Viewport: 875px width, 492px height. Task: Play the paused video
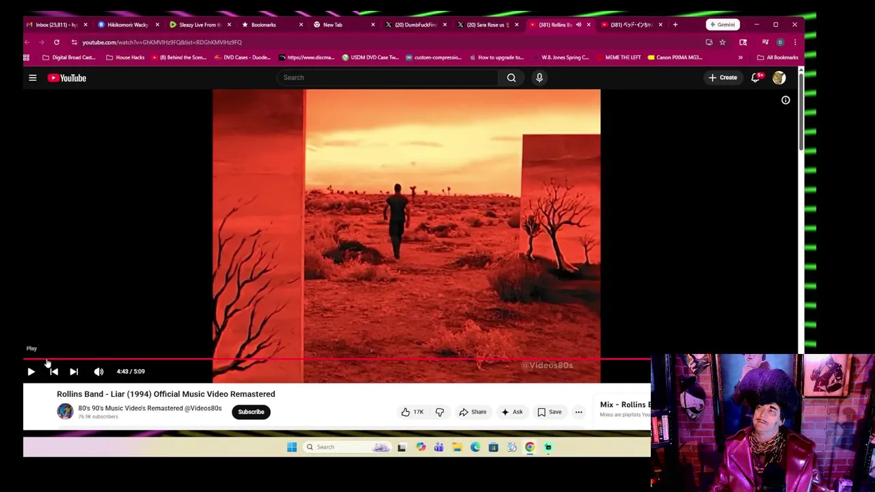[31, 372]
